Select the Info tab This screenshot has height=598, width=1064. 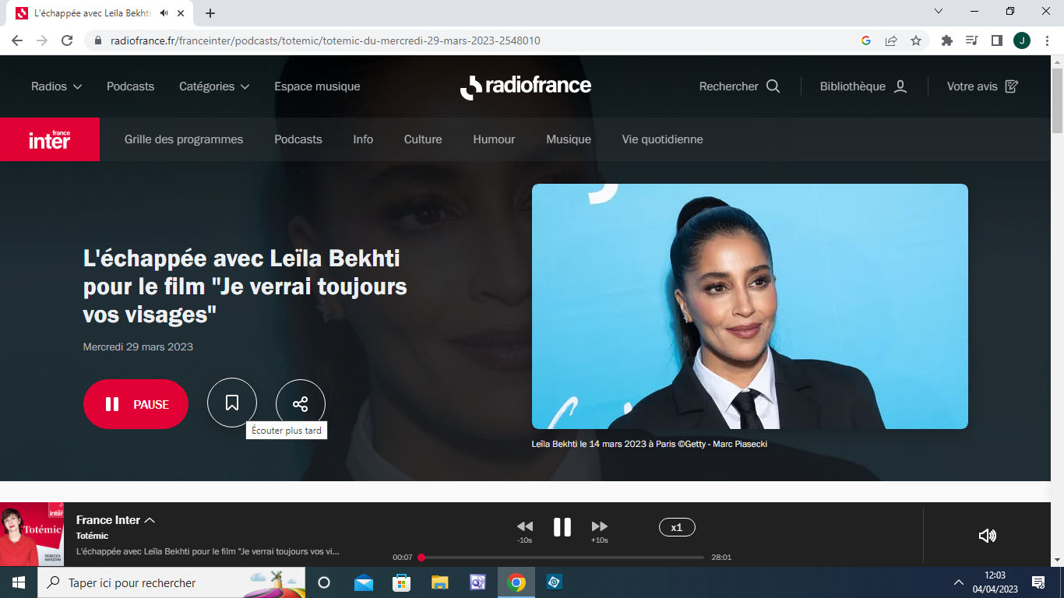pos(363,139)
